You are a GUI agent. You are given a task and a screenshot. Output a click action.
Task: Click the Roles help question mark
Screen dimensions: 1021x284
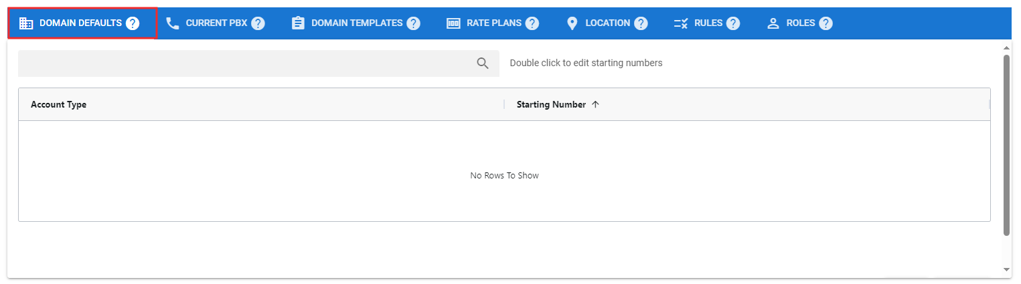(826, 23)
